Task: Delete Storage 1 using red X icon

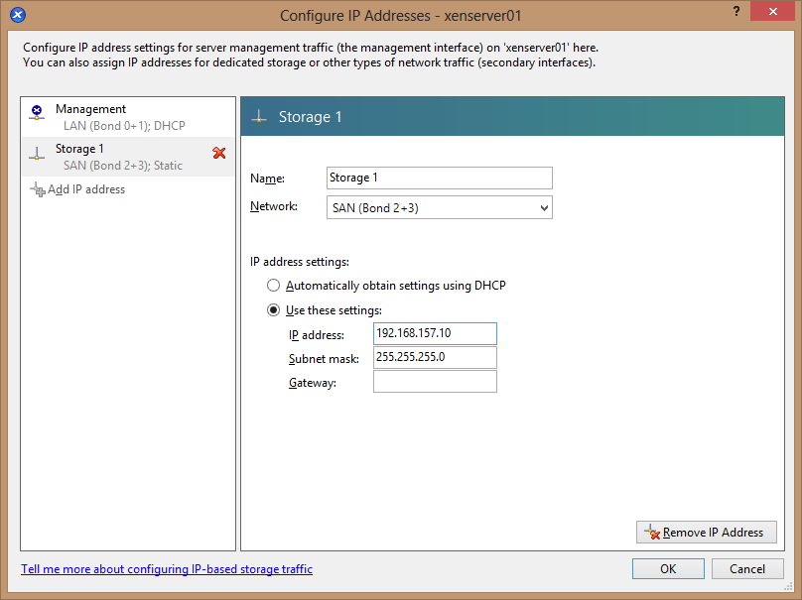Action: 219,153
